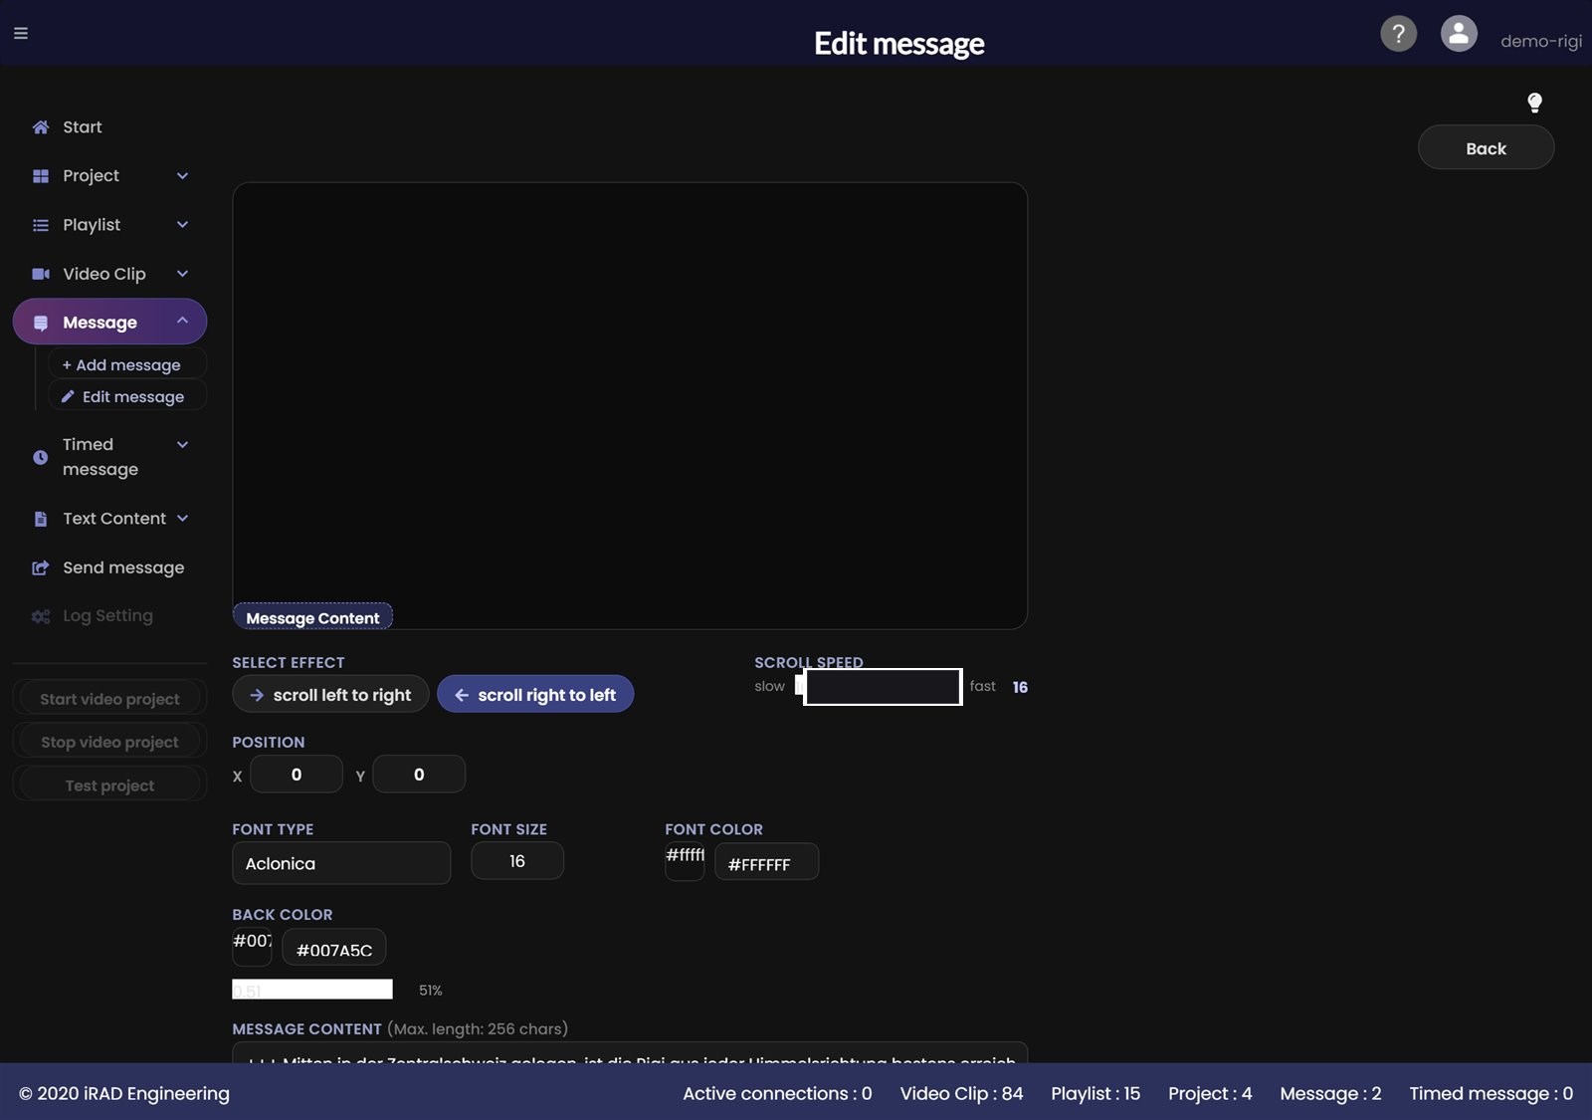
Task: Click 'Playlist : 15' status text
Action: 1095,1093
